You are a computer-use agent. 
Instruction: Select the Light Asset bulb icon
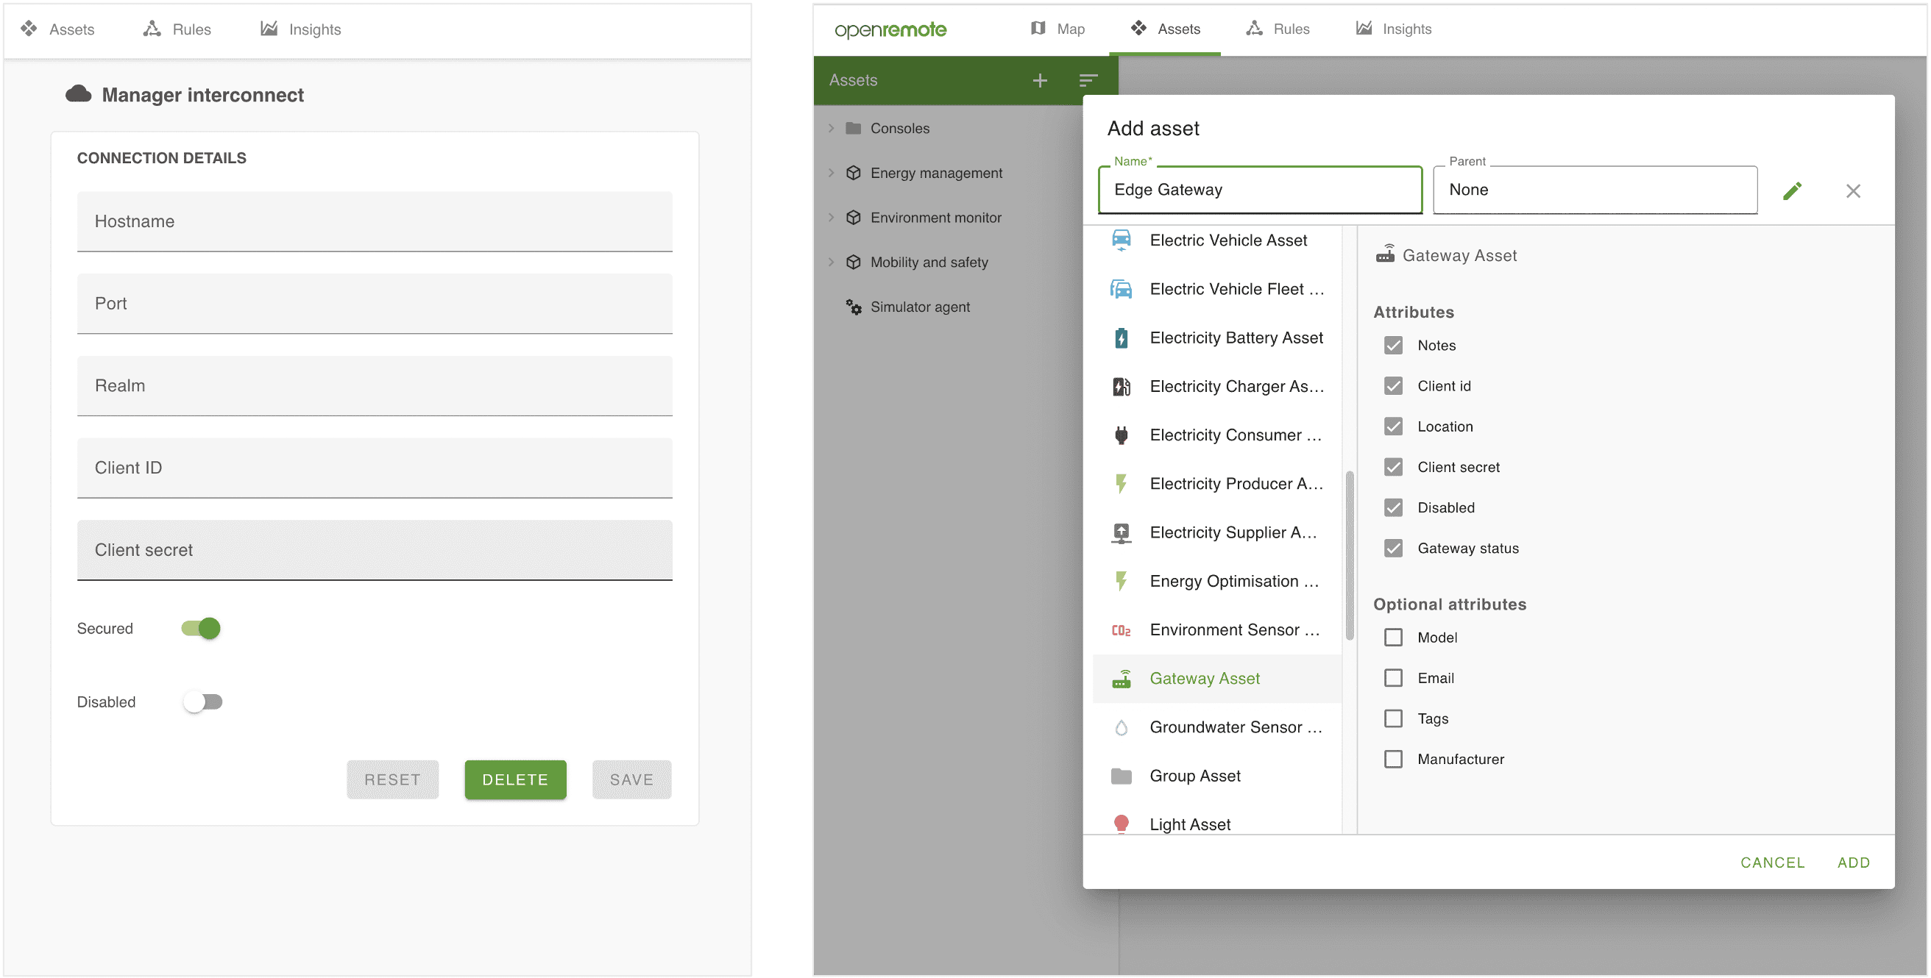pos(1121,824)
